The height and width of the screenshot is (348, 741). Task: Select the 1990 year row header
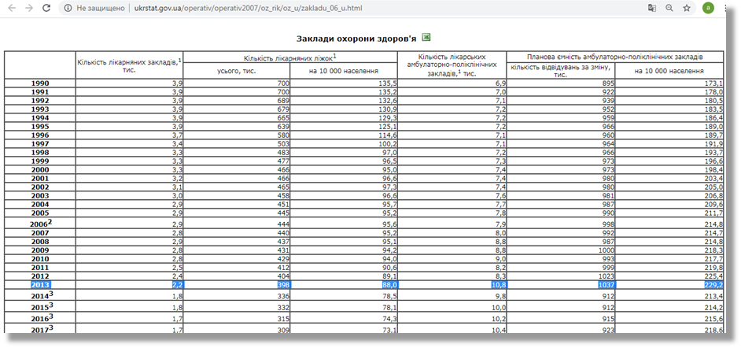click(39, 83)
